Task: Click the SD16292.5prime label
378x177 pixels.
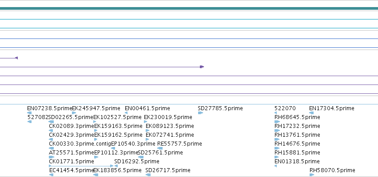Action: pos(137,162)
